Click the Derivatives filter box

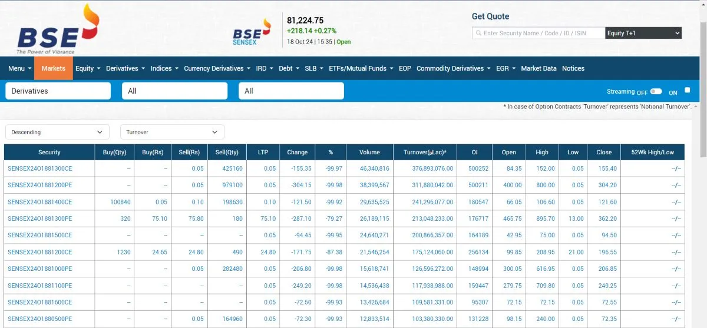click(58, 91)
